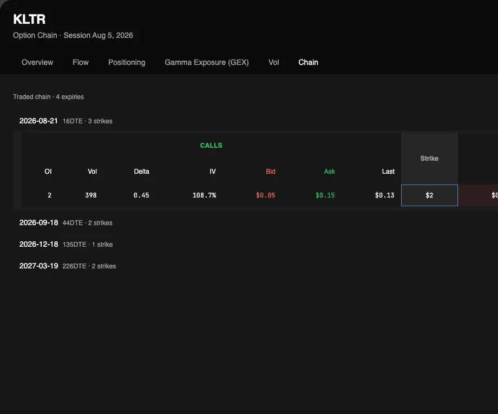Viewport: 498px width, 414px height.
Task: Click the CALLS group heading
Action: 211,146
